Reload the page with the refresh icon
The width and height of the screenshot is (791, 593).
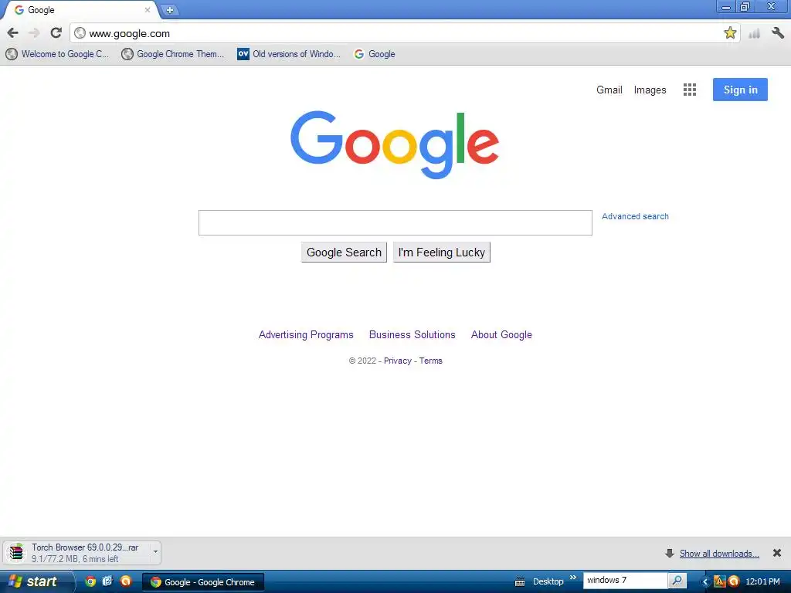click(56, 33)
